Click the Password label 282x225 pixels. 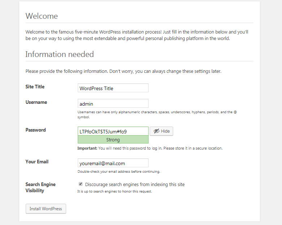point(35,130)
